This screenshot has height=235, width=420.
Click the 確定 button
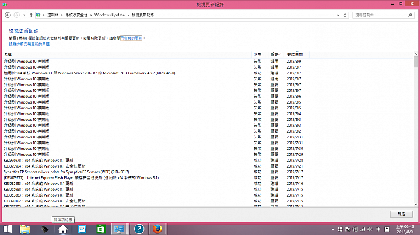click(401, 214)
